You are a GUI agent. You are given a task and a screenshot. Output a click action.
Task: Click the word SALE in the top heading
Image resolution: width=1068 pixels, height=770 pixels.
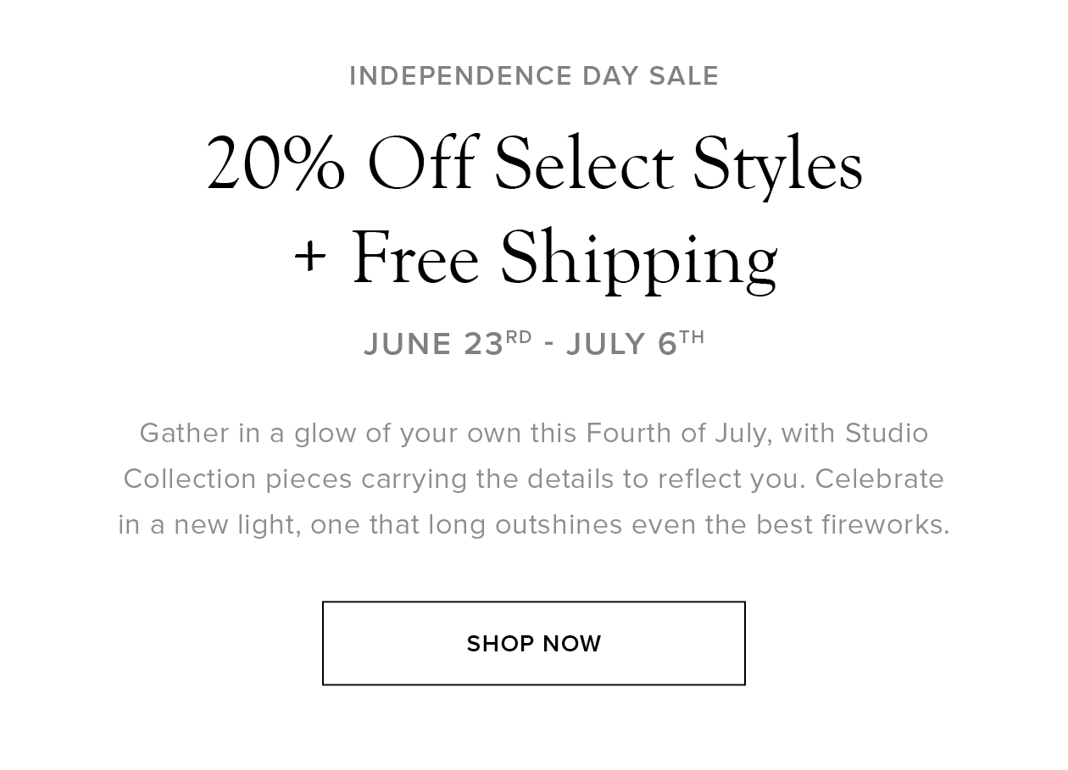[x=684, y=76]
